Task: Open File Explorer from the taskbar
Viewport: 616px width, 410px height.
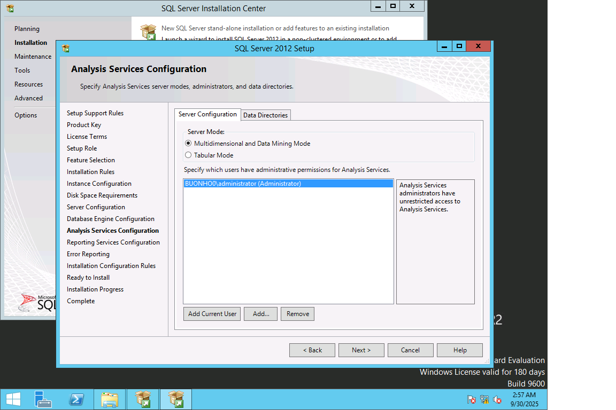Action: pos(110,399)
